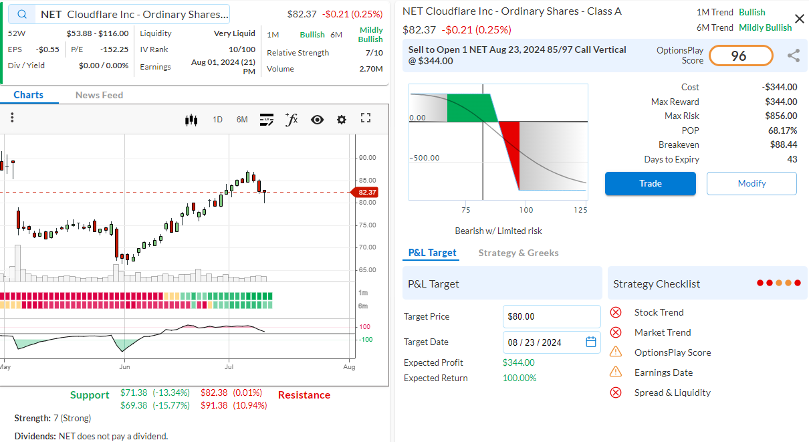The image size is (809, 442).
Task: Click the Expected Profit $344.00 value
Action: 519,362
